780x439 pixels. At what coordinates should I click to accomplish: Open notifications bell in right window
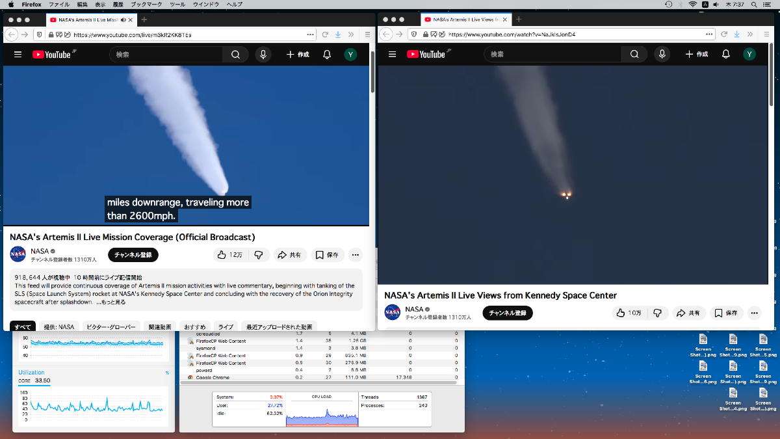726,55
